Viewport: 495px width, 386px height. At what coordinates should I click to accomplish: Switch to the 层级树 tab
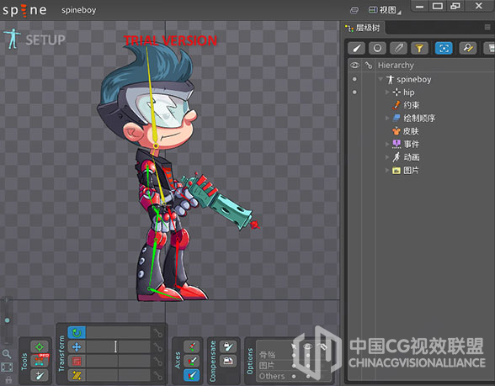(x=363, y=28)
